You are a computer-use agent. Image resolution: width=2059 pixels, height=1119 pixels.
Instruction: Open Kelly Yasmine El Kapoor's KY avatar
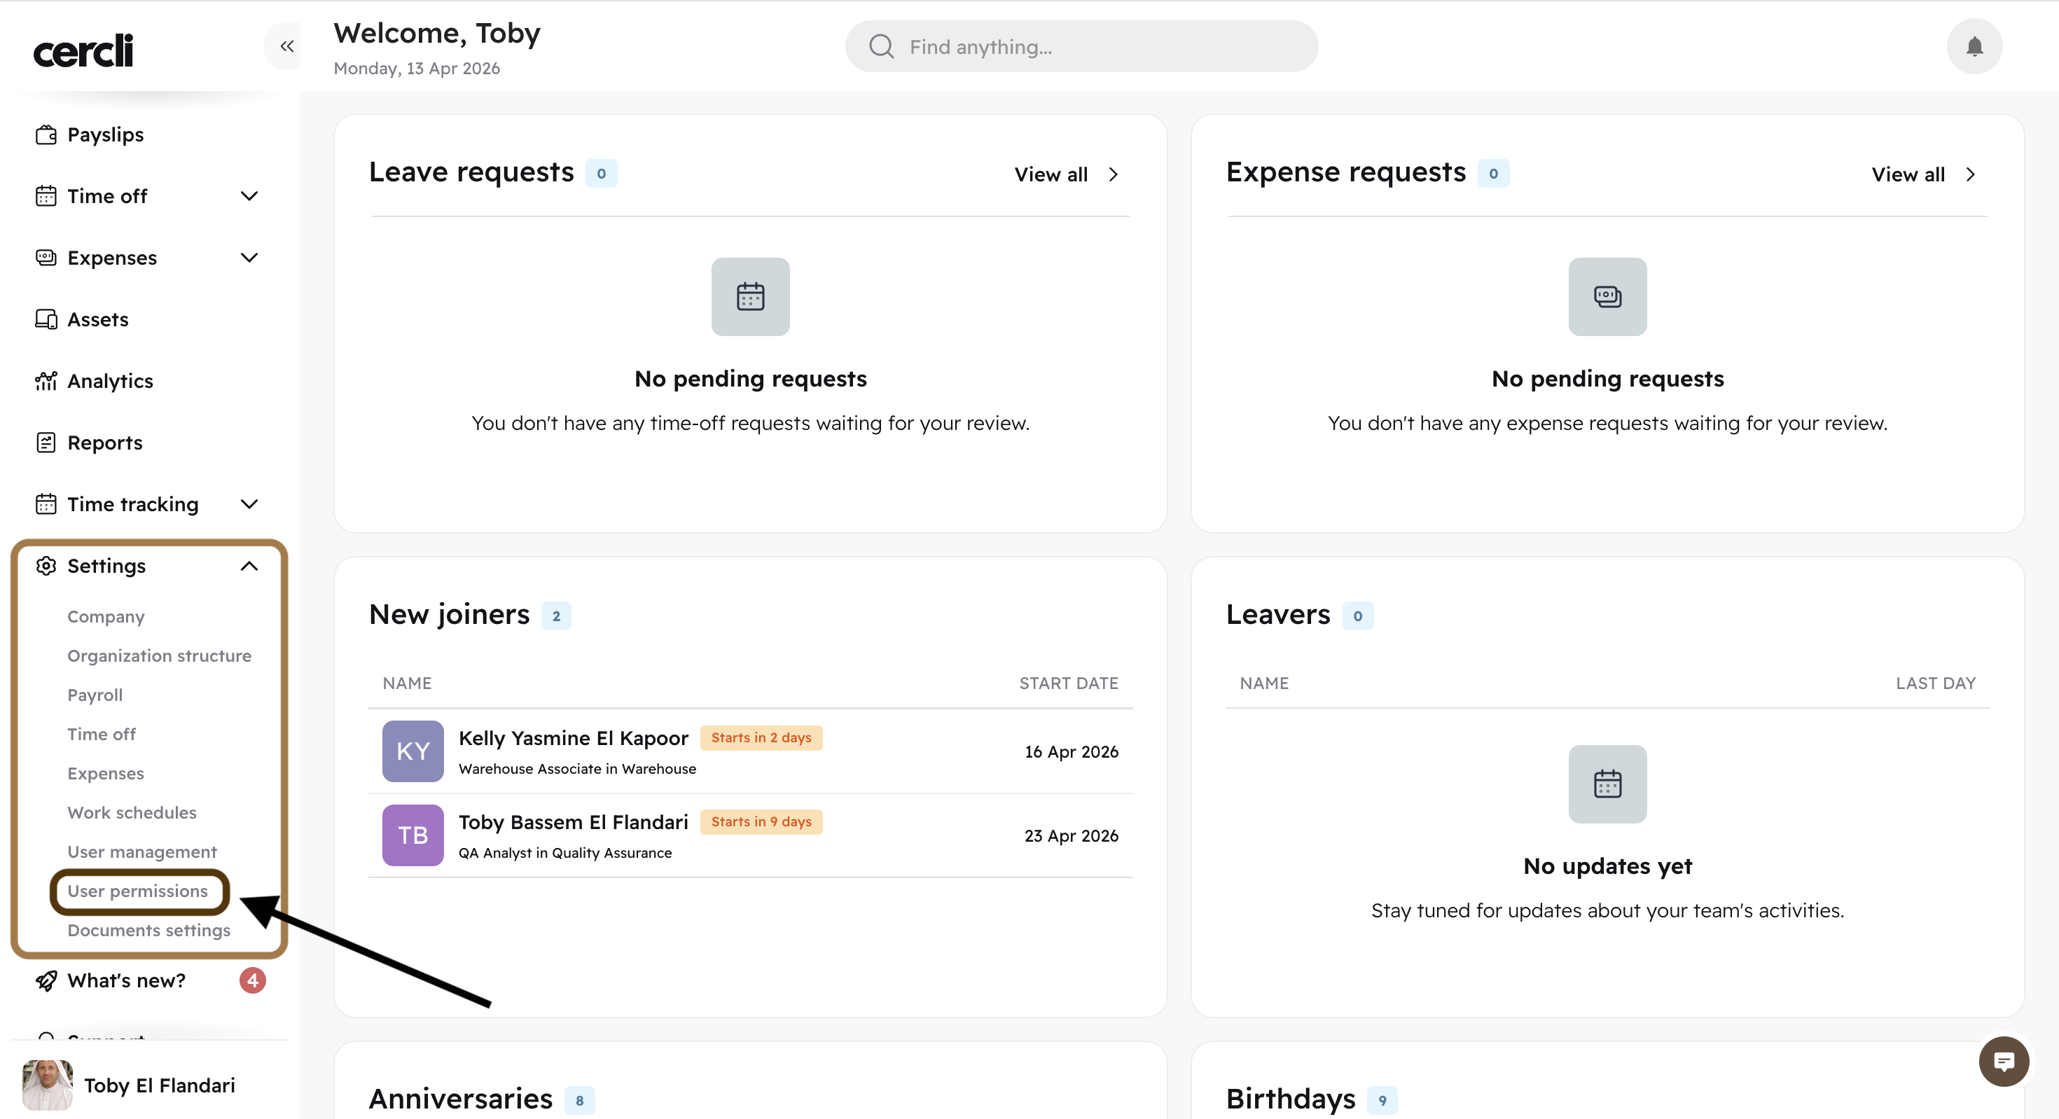413,751
